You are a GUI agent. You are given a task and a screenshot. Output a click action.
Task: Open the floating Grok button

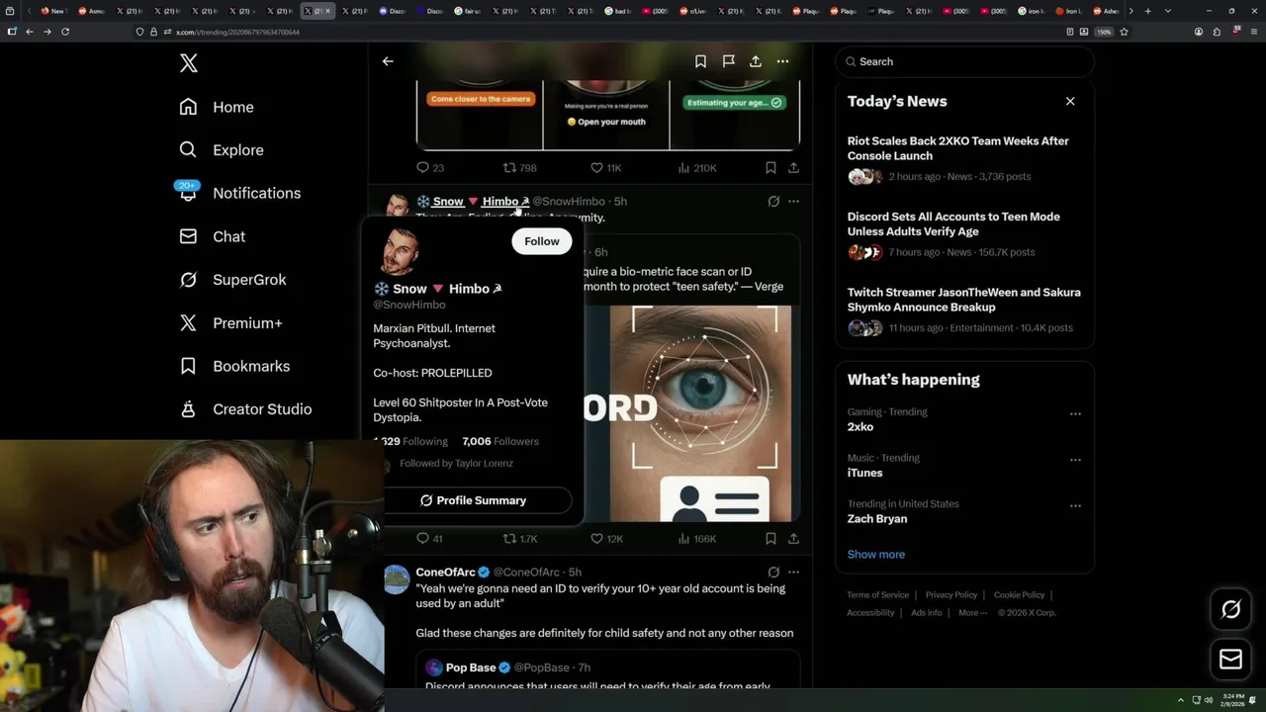(1230, 610)
